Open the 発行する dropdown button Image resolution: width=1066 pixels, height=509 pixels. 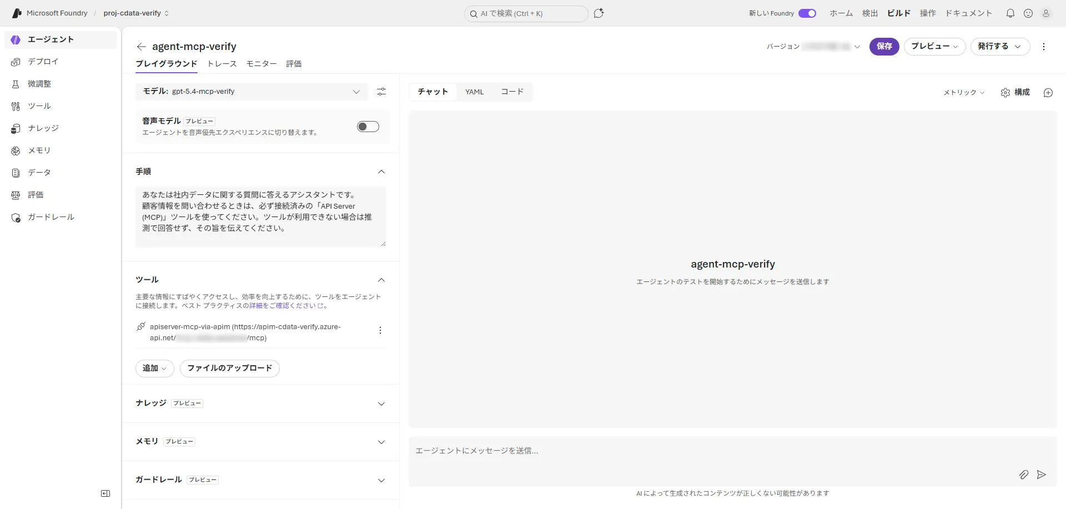click(1000, 47)
